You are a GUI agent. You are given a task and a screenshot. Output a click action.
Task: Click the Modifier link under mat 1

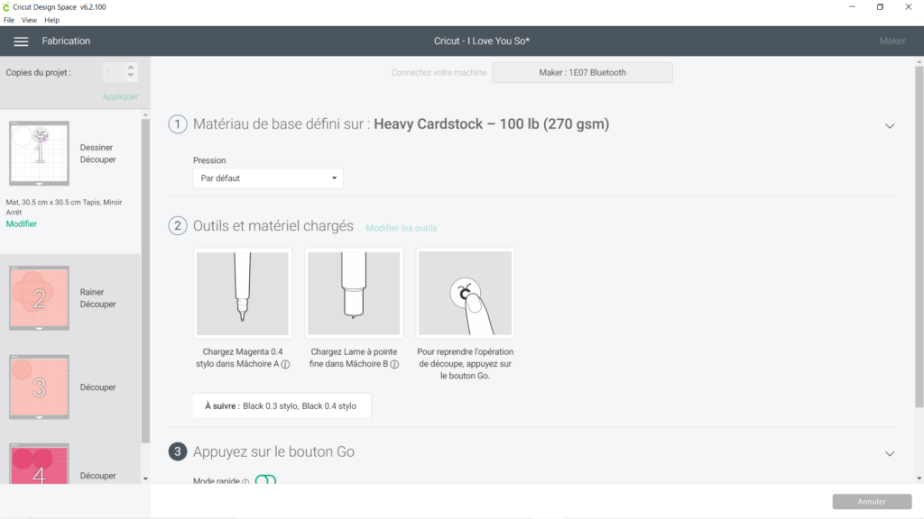[x=22, y=223]
